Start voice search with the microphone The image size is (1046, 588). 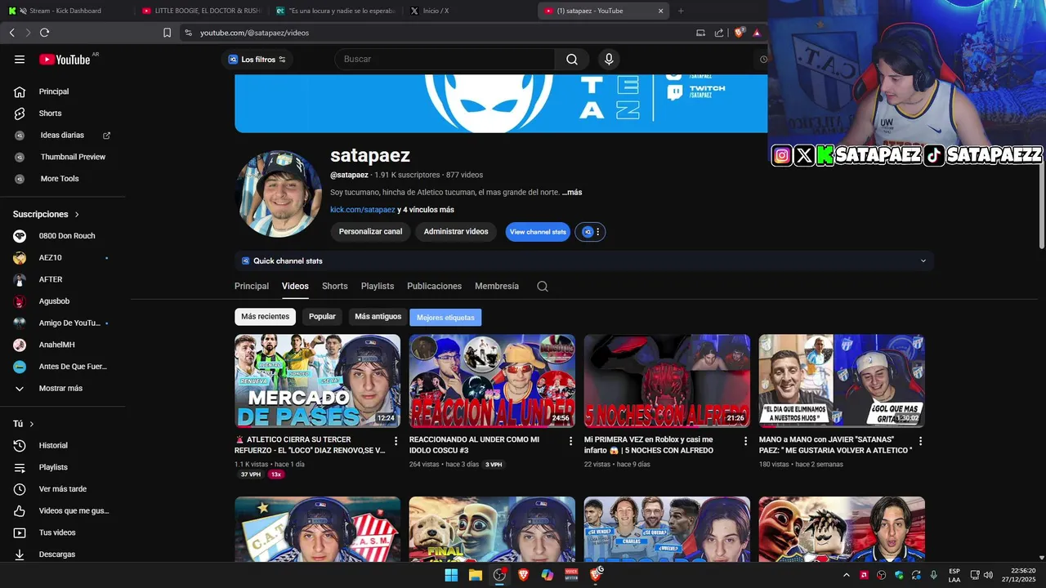coord(608,59)
